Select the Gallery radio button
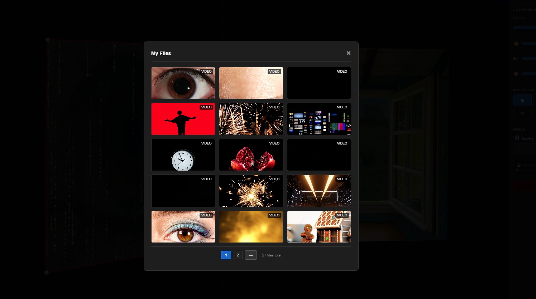This screenshot has height=299, width=536. pyautogui.click(x=517, y=138)
